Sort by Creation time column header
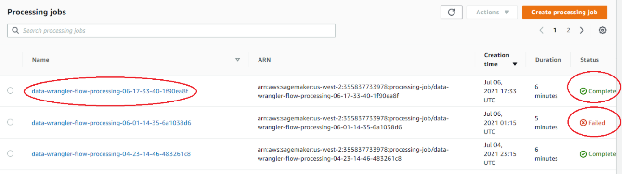 tap(501, 60)
